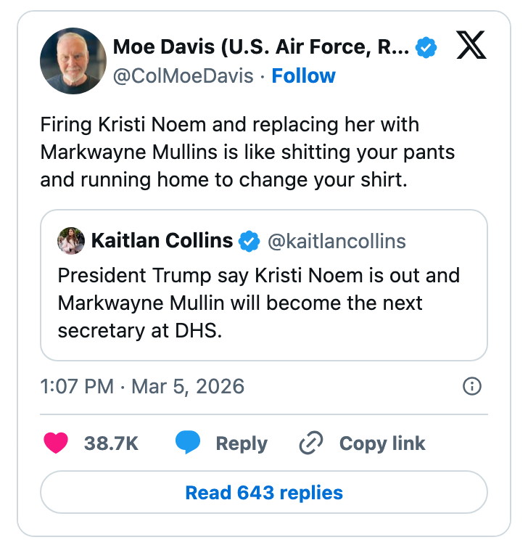The height and width of the screenshot is (553, 528).
Task: Open the @kaitlancollins handle in quoted tweet
Action: (337, 241)
